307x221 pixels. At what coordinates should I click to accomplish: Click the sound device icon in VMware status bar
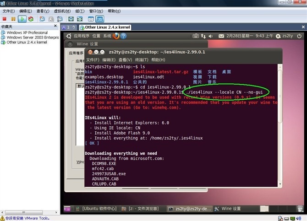(x=299, y=218)
